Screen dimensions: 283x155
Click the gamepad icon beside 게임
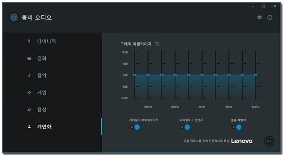tap(29, 92)
